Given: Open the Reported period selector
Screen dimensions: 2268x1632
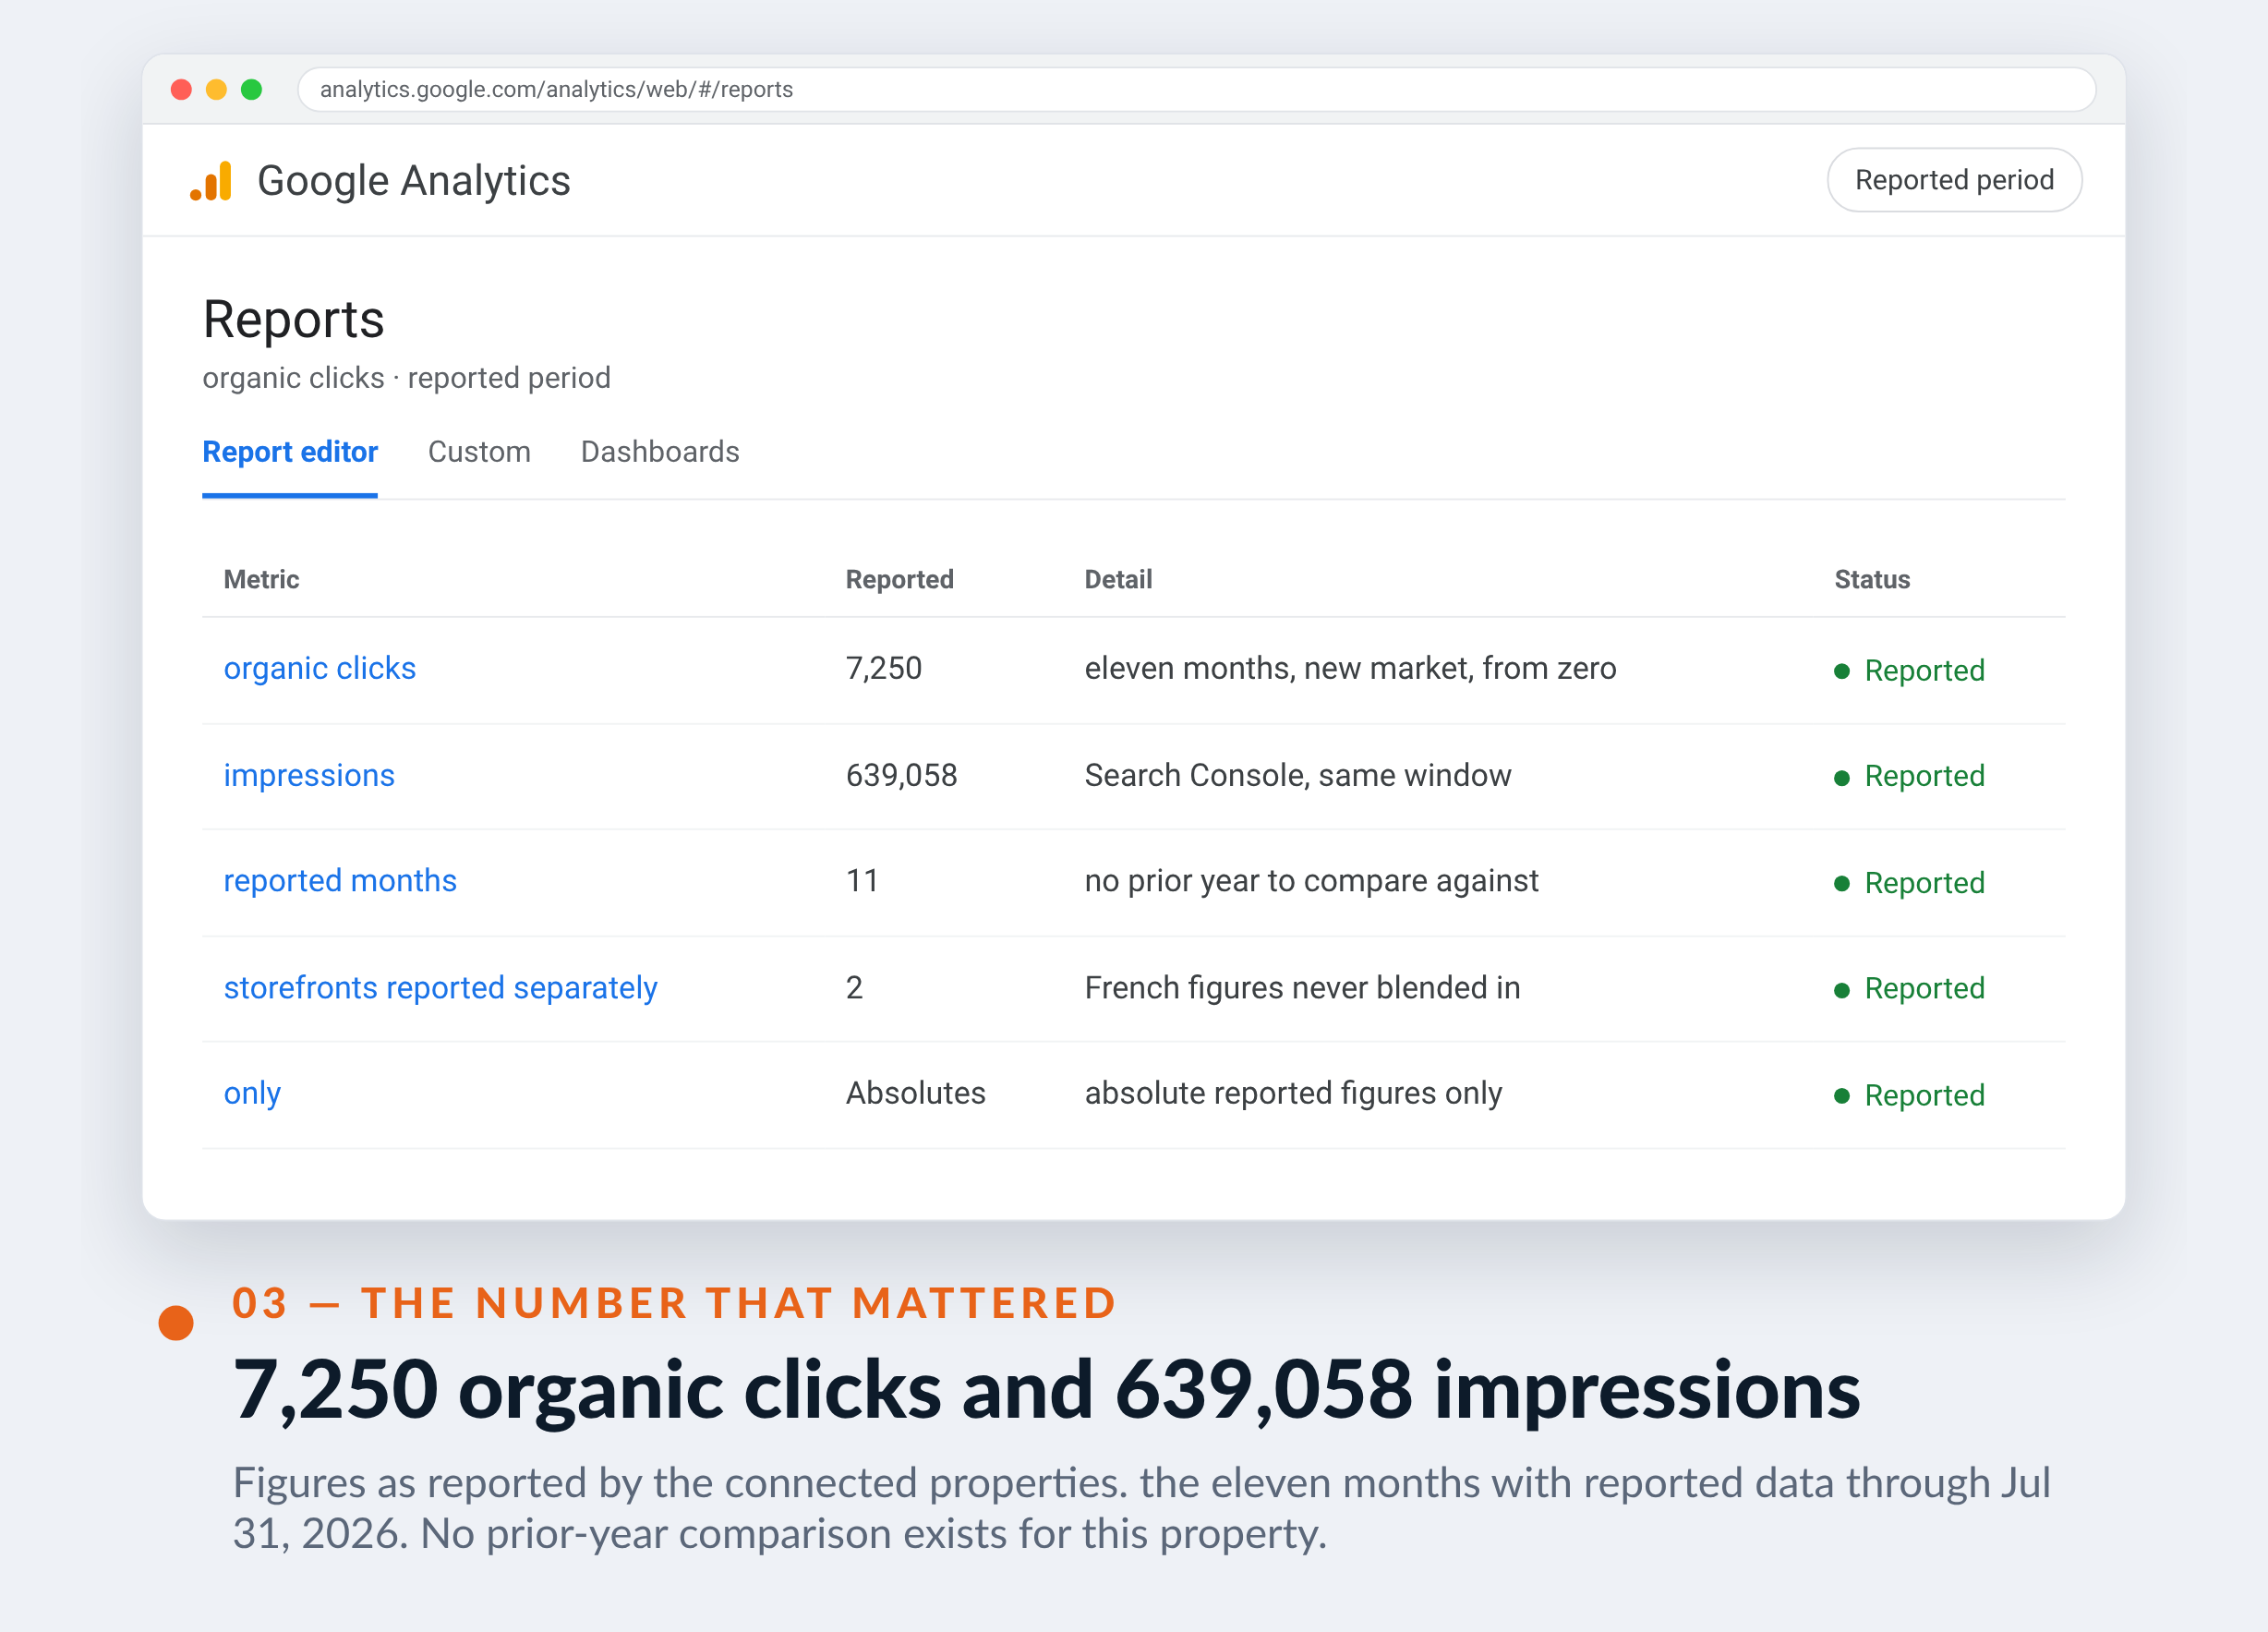Looking at the screenshot, I should coord(1954,180).
